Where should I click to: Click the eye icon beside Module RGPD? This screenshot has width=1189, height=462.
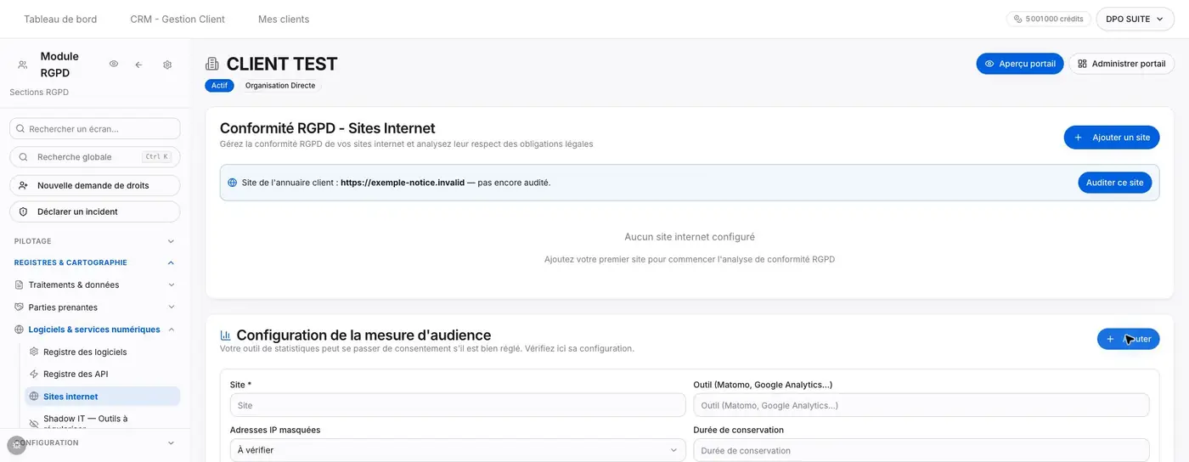tap(114, 65)
